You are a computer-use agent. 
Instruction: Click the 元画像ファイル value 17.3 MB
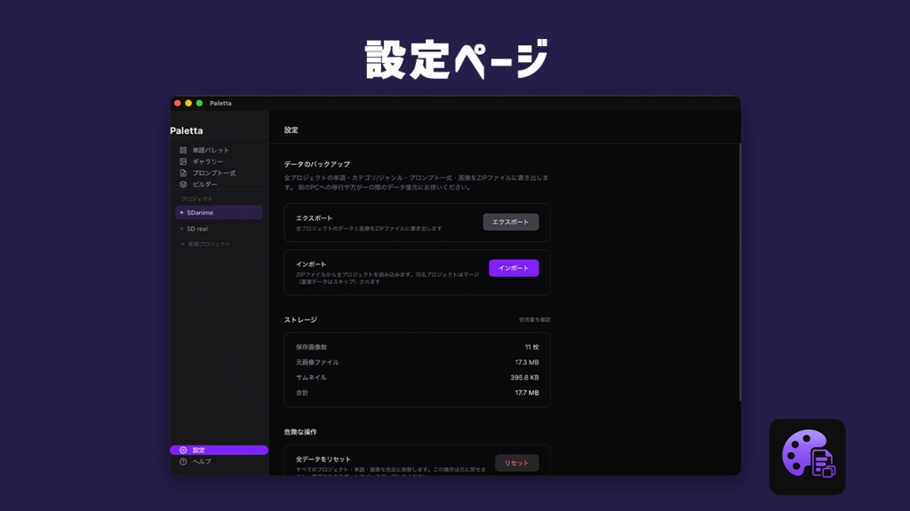point(527,362)
